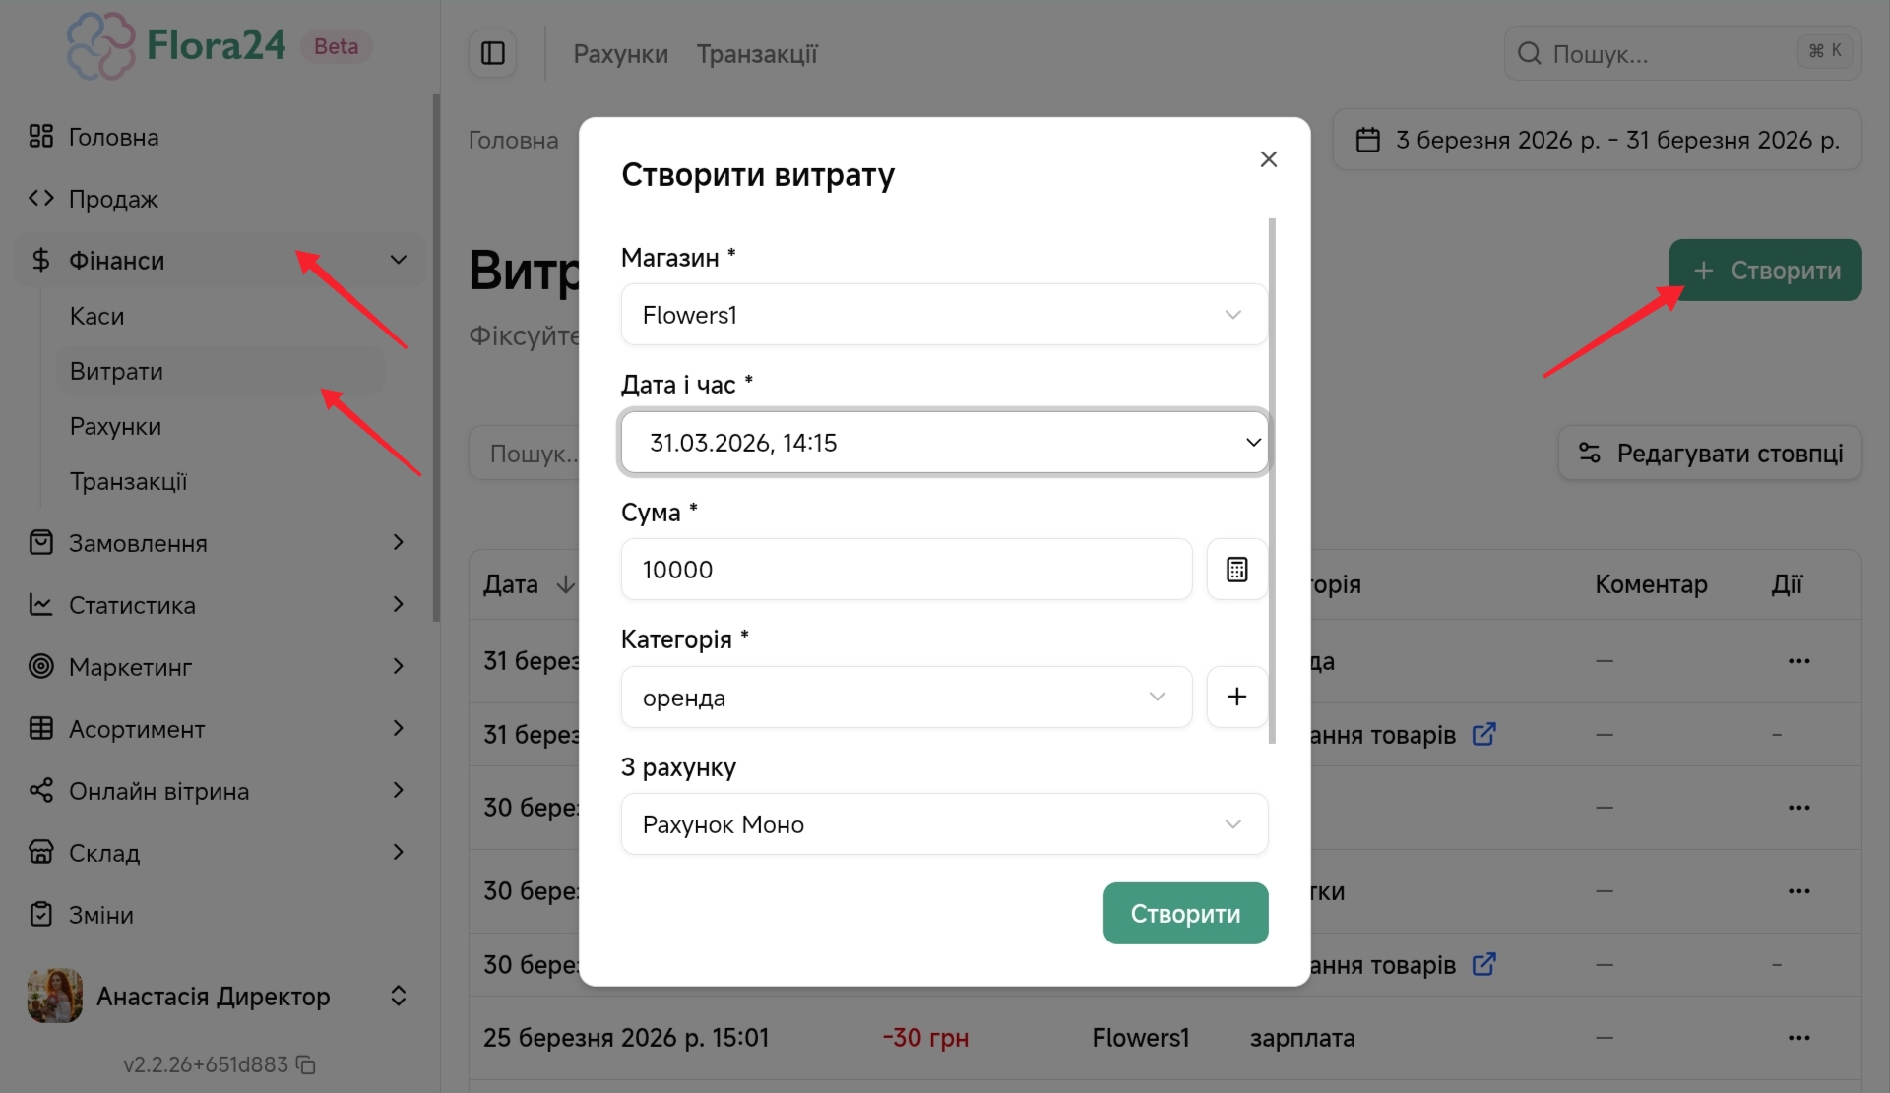The width and height of the screenshot is (1890, 1093).
Task: Open three-dots actions for зарплата row
Action: click(x=1798, y=1038)
